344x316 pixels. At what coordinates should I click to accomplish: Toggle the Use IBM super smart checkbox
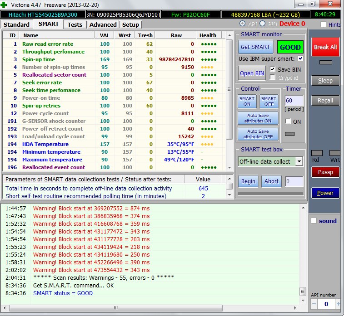(300, 59)
